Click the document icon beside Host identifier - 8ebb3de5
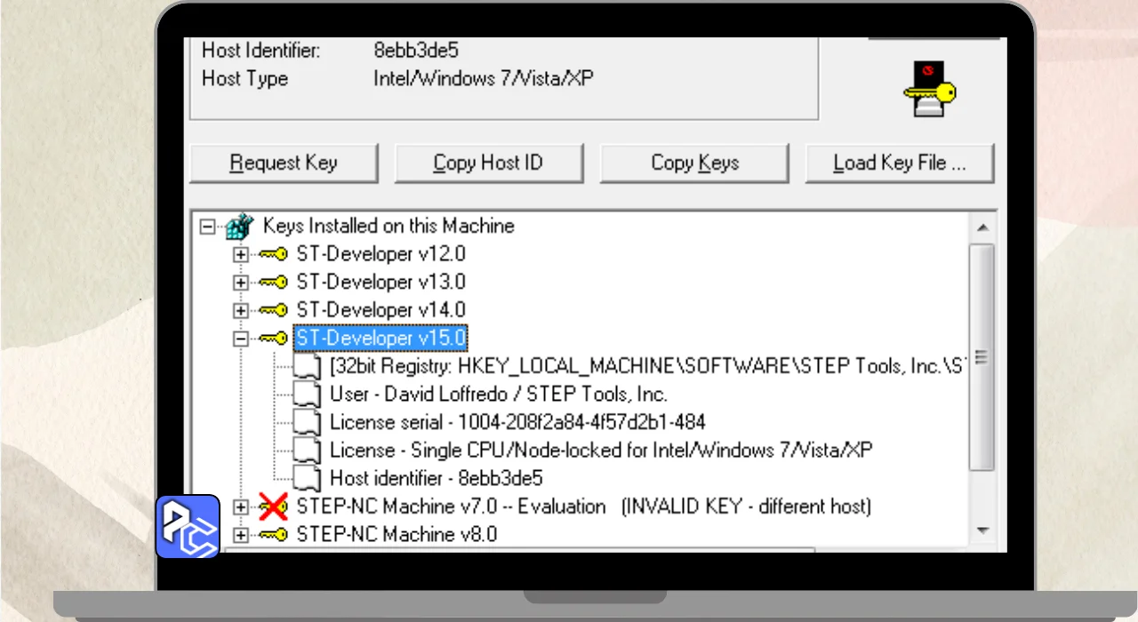The height and width of the screenshot is (622, 1138). pos(307,478)
